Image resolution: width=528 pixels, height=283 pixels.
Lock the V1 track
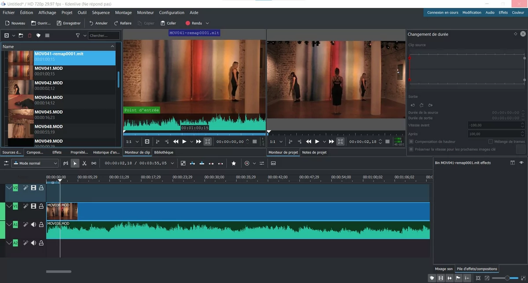41,206
